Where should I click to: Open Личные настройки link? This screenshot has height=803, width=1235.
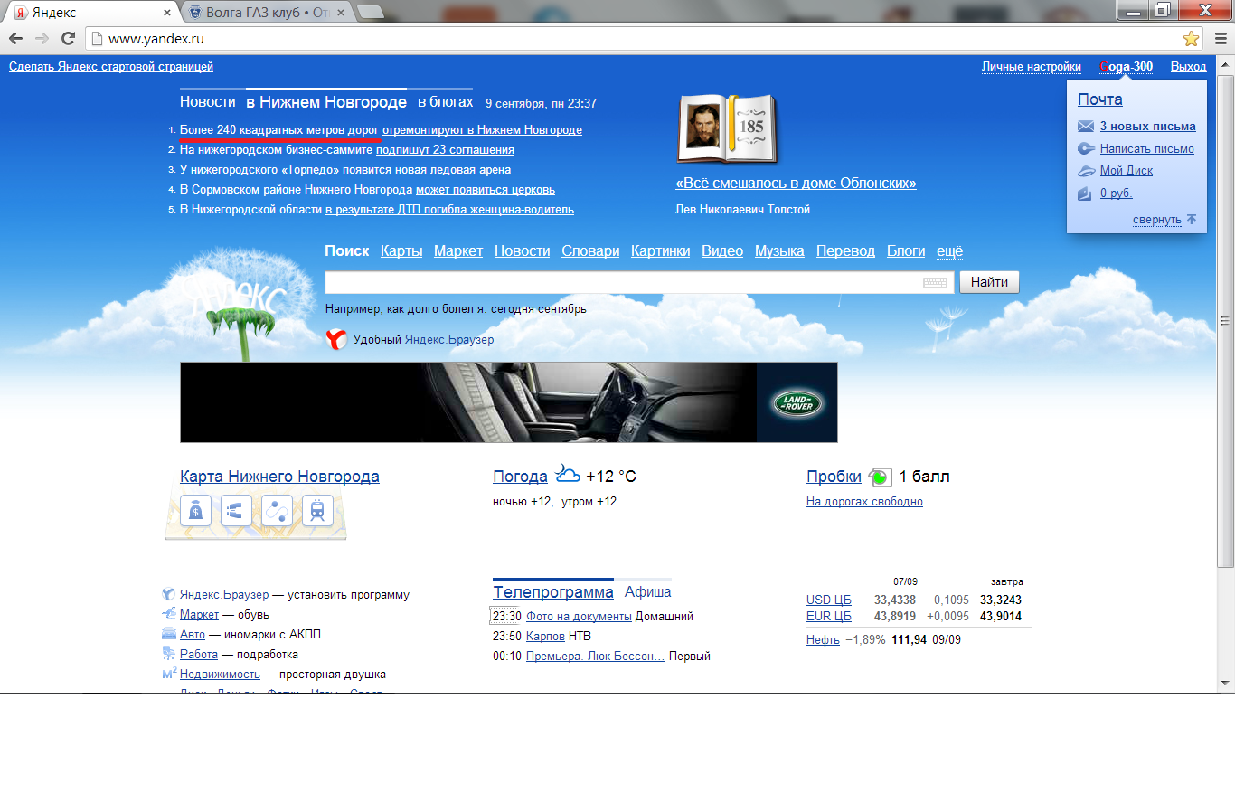coord(1032,67)
